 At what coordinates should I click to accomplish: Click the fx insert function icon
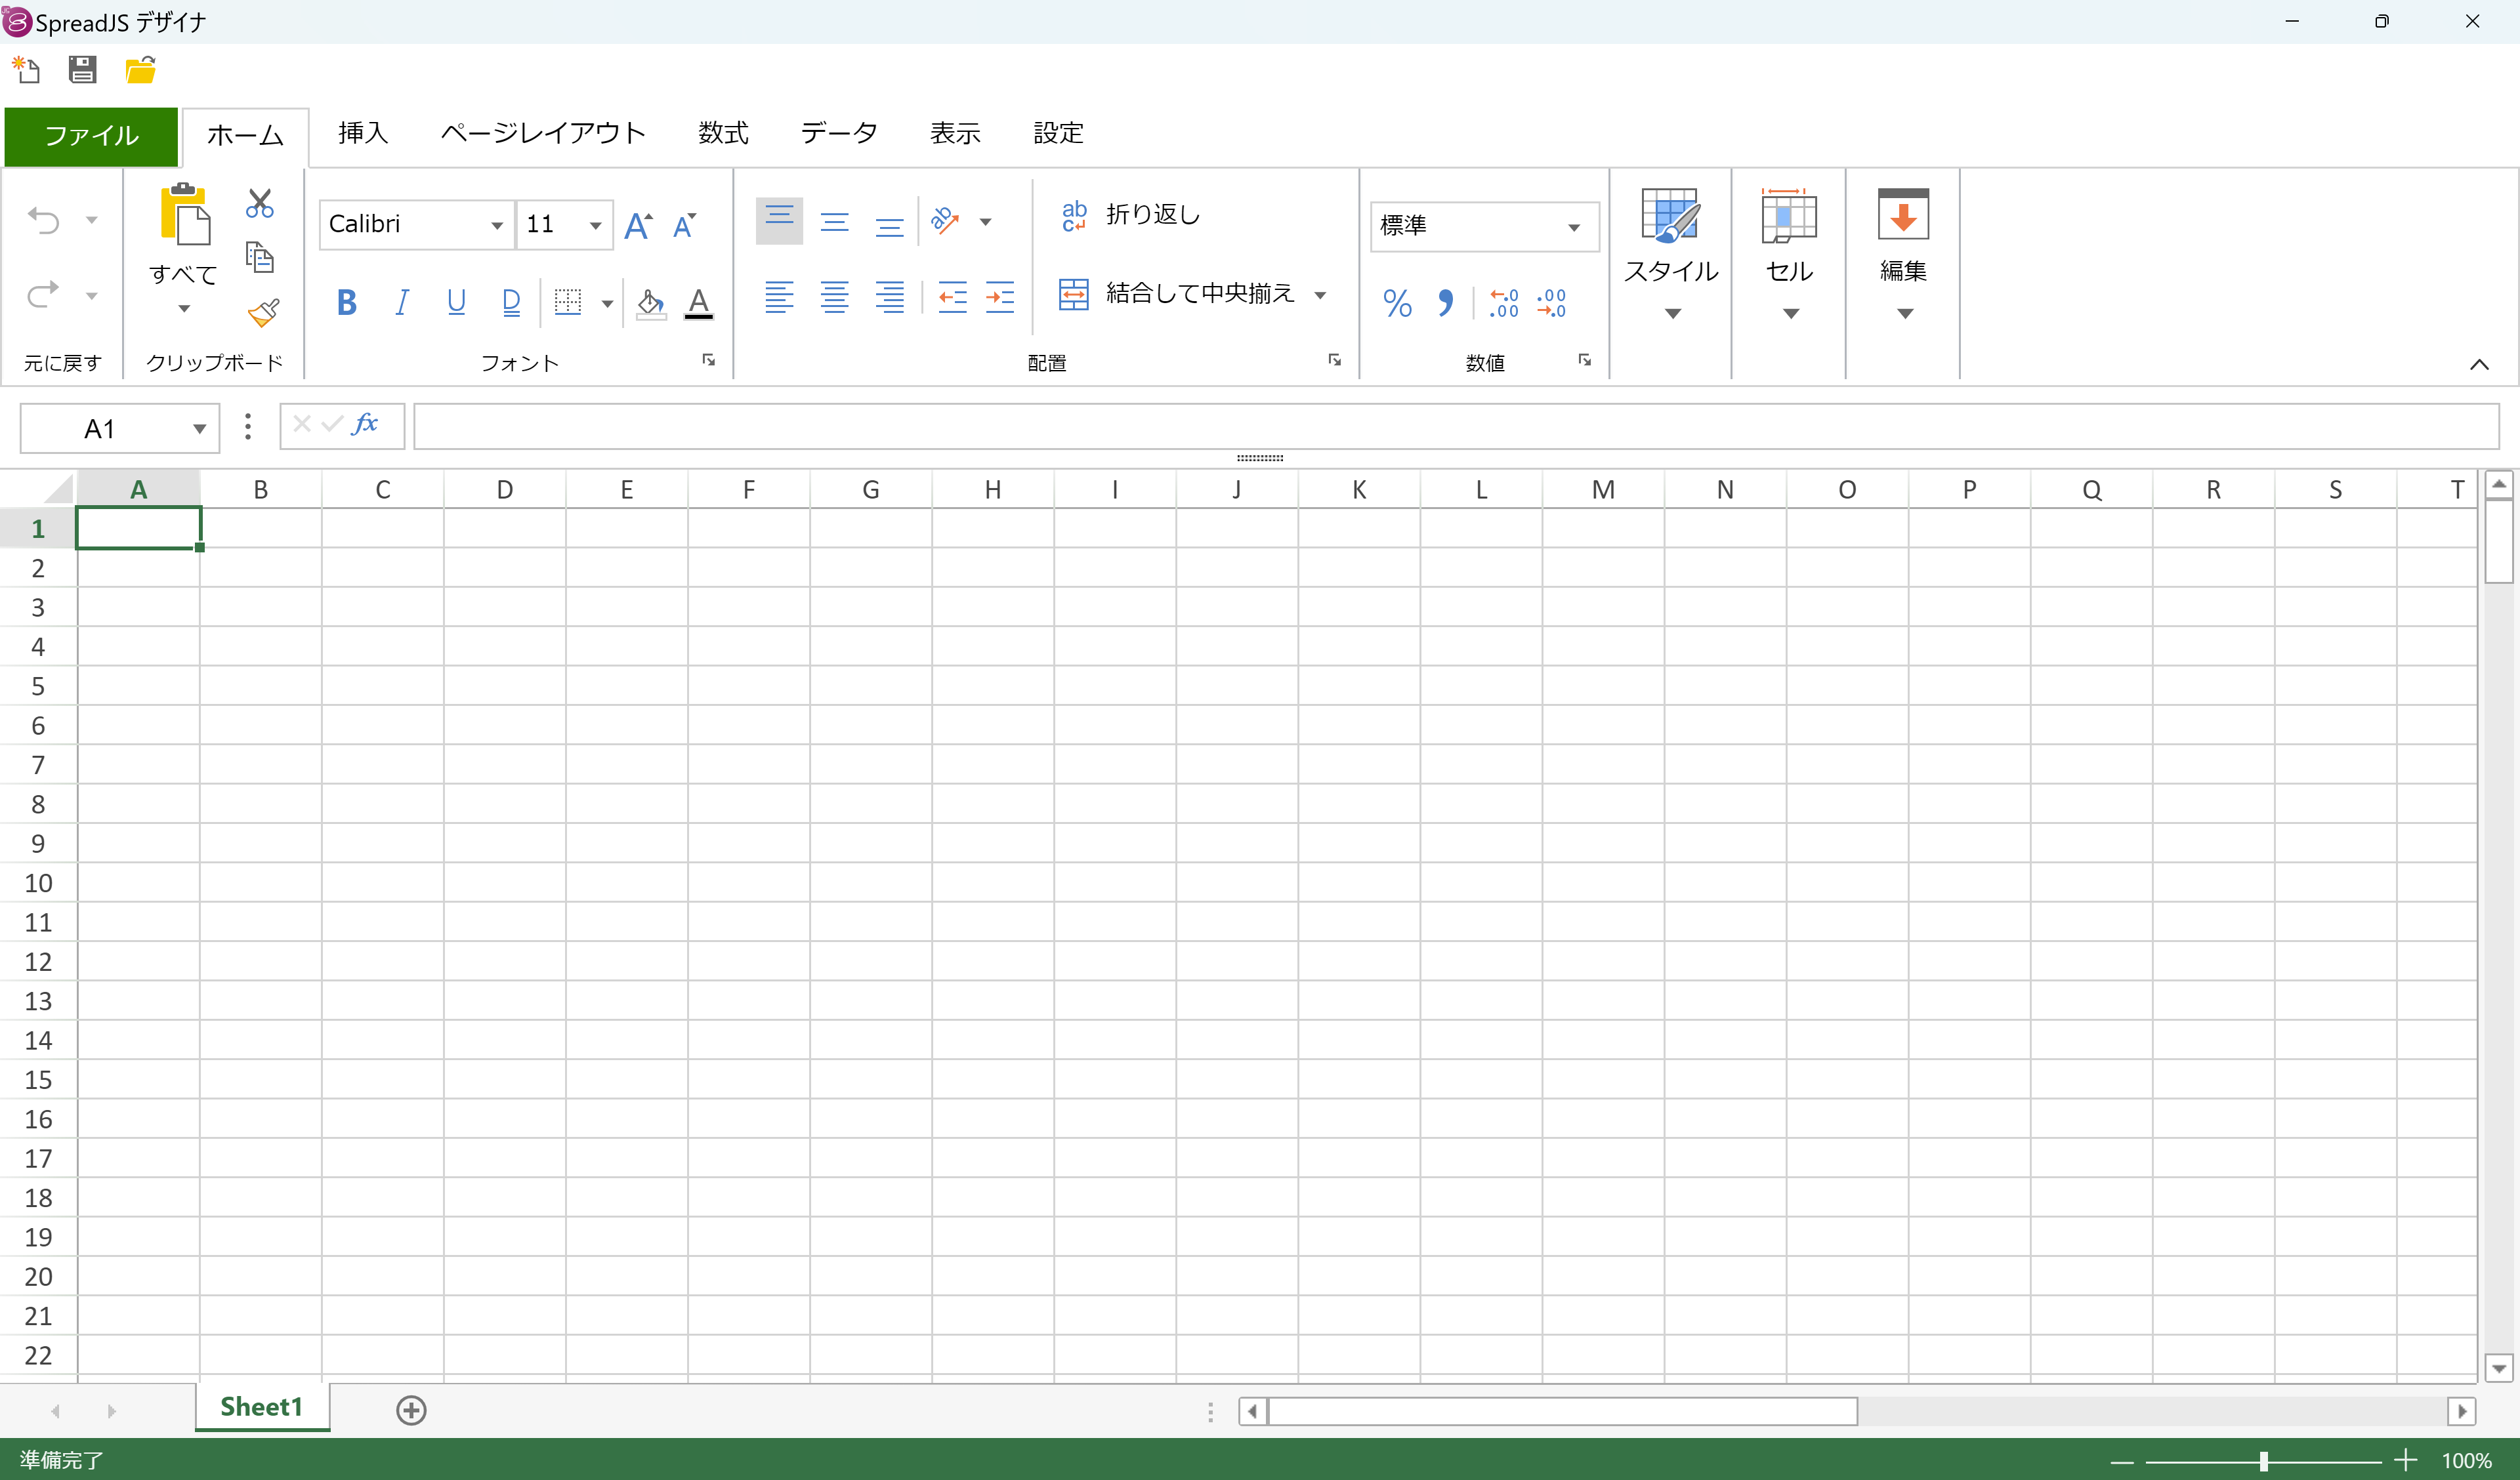pyautogui.click(x=365, y=424)
